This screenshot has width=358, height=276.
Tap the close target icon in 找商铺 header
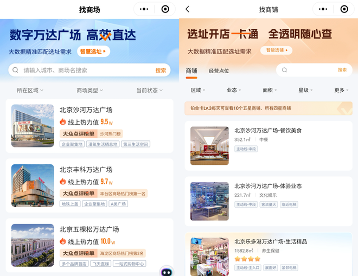point(344,9)
